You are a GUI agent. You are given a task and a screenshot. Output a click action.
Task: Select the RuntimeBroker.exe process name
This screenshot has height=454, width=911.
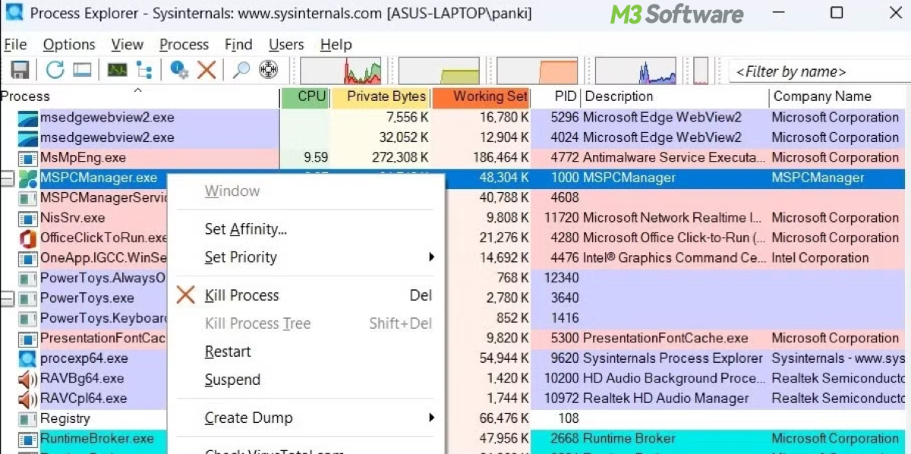pos(96,439)
